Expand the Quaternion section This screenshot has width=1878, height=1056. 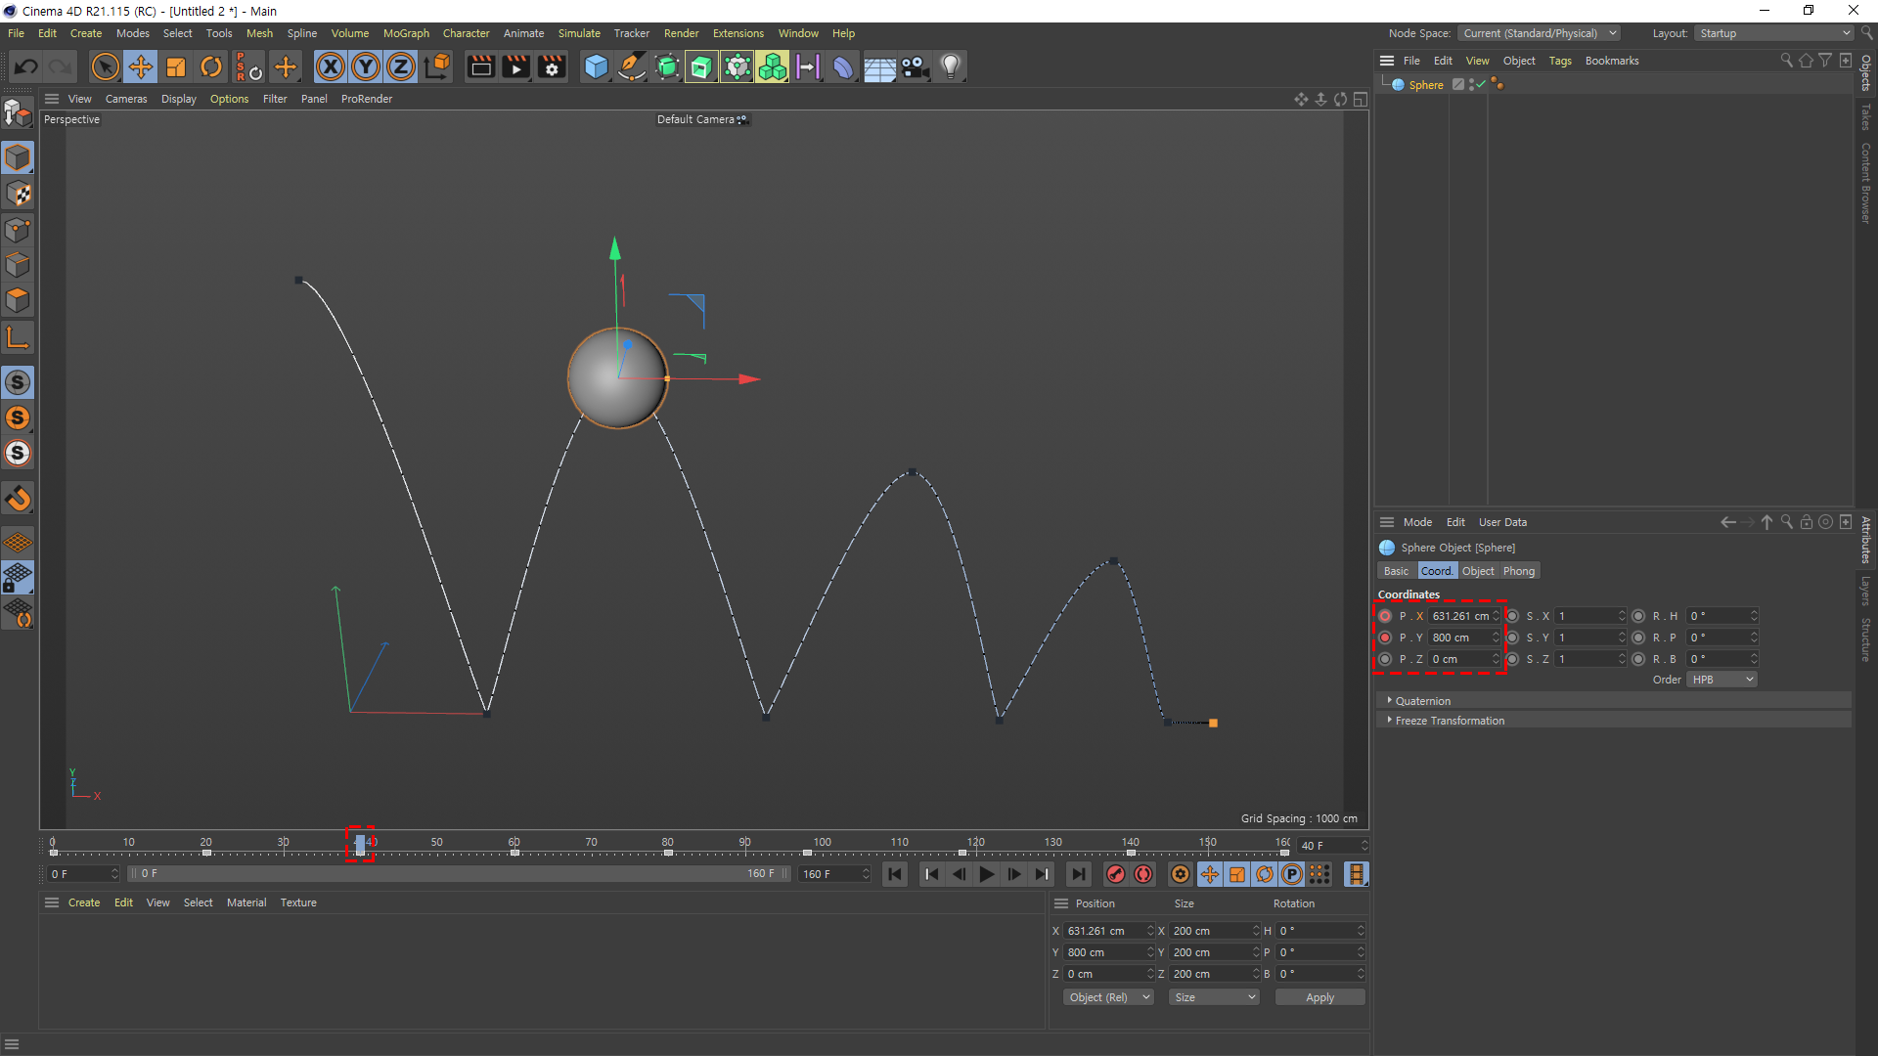1422,701
